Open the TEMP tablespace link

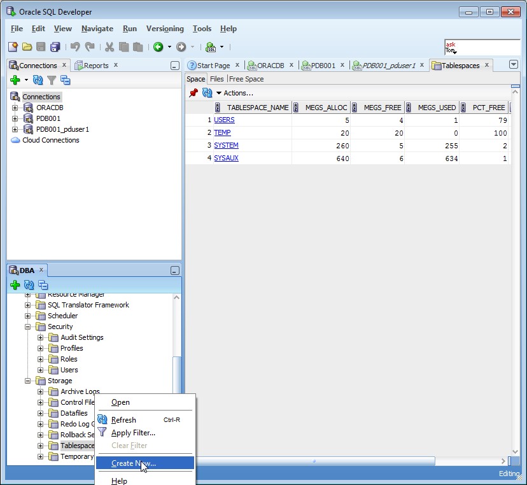pyautogui.click(x=222, y=133)
